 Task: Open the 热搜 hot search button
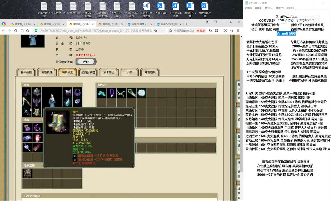pos(201,30)
